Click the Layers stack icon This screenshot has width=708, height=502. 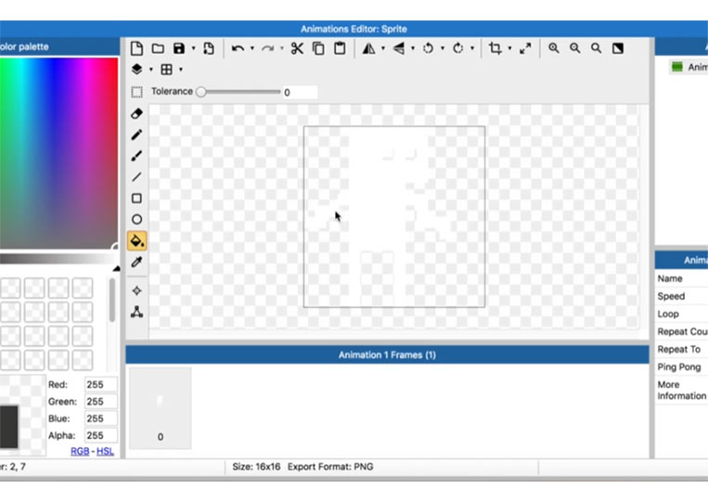(136, 69)
